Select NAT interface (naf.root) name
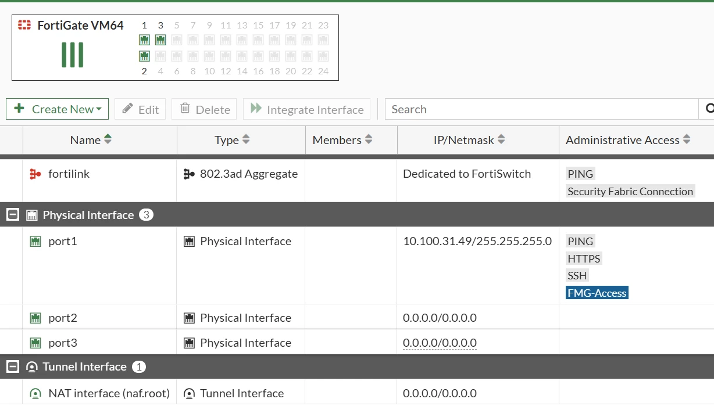Image resolution: width=714 pixels, height=406 pixels. [x=109, y=393]
